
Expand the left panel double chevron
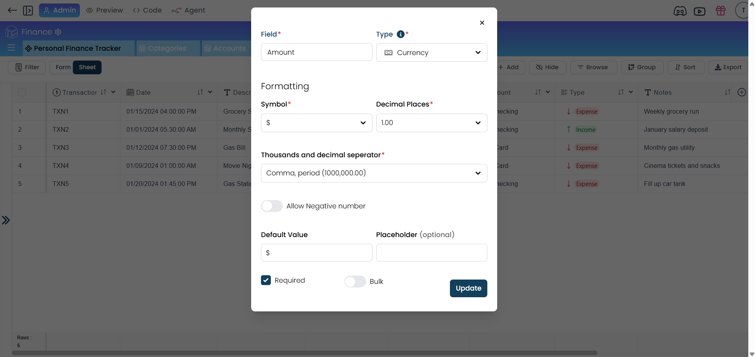click(x=6, y=220)
